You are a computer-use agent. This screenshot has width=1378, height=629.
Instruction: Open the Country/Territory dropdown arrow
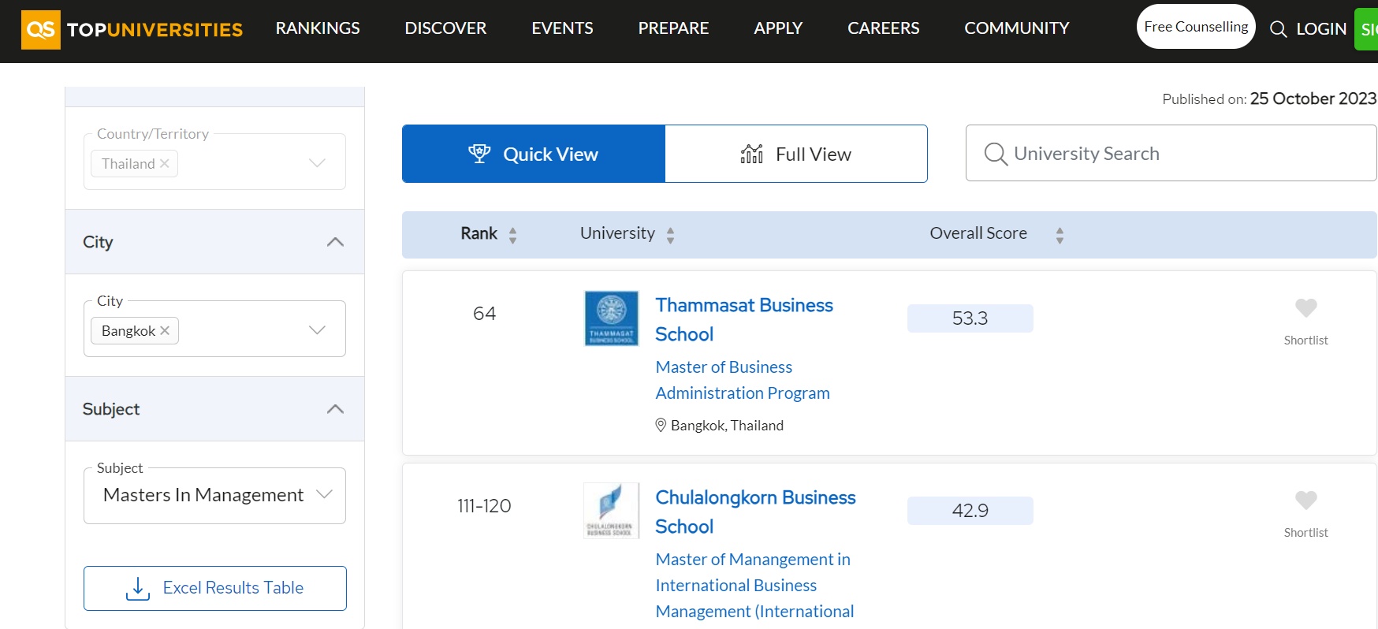(317, 163)
